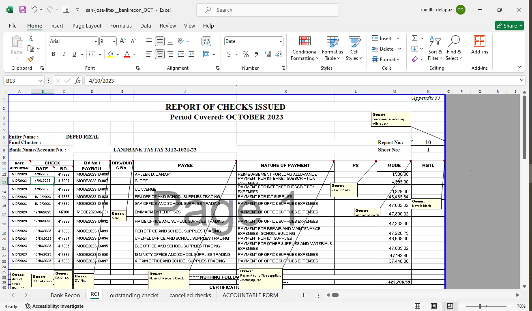Click the Share button
This screenshot has height=311, width=532.
(x=509, y=26)
